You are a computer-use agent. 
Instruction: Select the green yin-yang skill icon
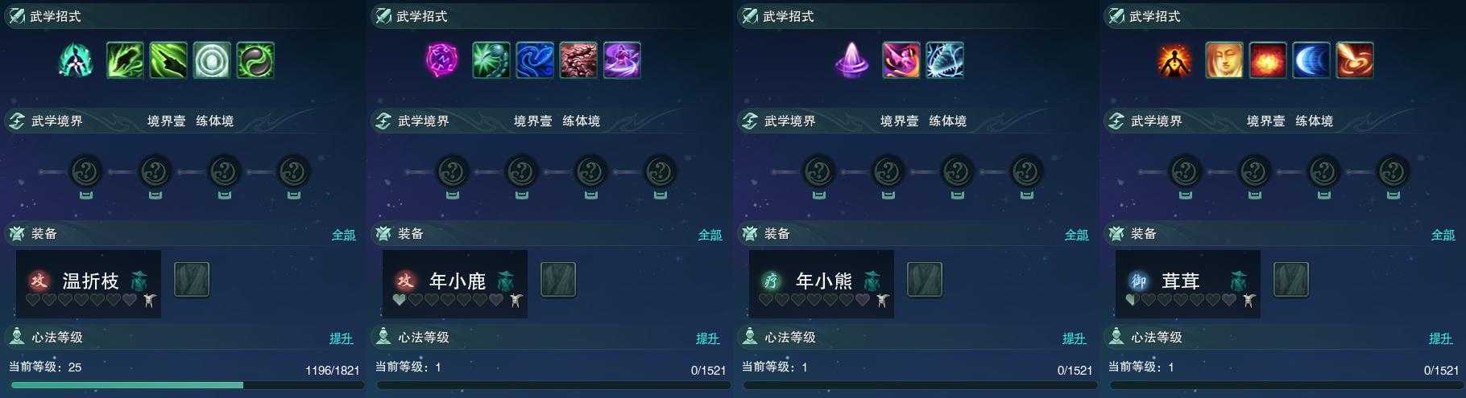pos(255,60)
